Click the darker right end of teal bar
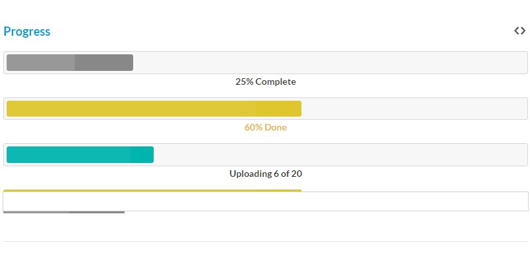The image size is (530, 265). (x=142, y=154)
